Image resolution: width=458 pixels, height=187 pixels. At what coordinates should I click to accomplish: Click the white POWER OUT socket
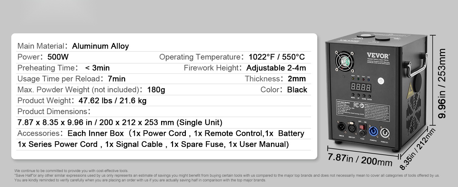pyautogui.click(x=384, y=132)
